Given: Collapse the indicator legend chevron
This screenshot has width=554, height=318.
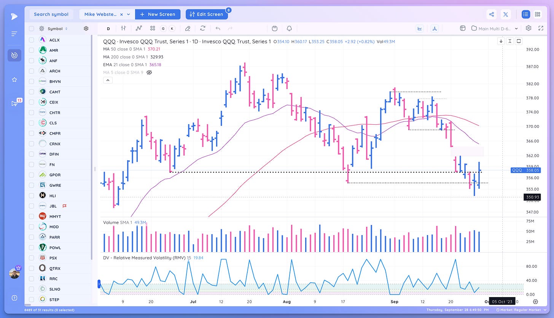Looking at the screenshot, I should [x=107, y=80].
